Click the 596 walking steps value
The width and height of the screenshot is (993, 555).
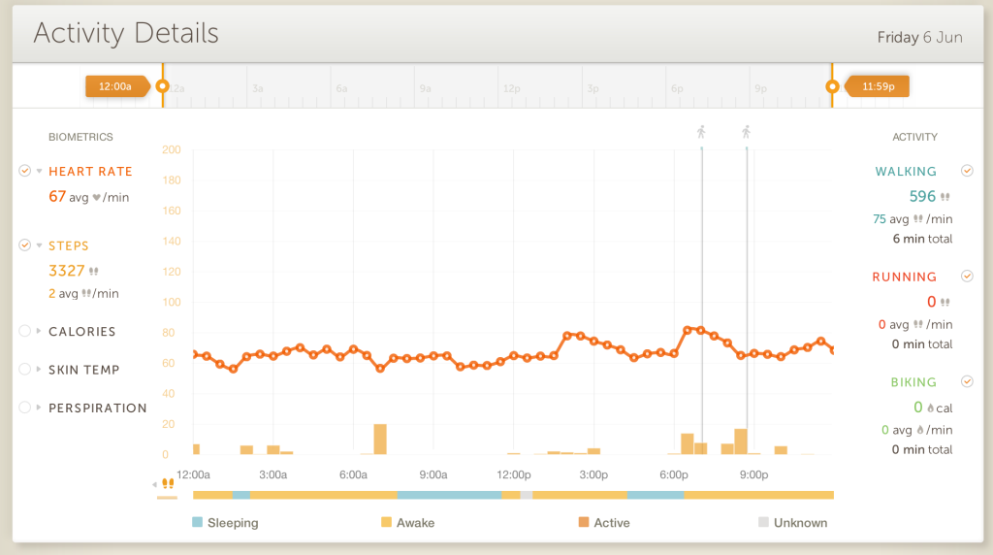tap(922, 196)
